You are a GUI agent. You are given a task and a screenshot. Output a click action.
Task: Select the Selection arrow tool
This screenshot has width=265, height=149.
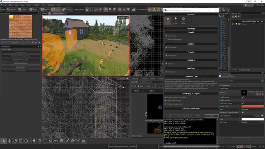click(4, 141)
